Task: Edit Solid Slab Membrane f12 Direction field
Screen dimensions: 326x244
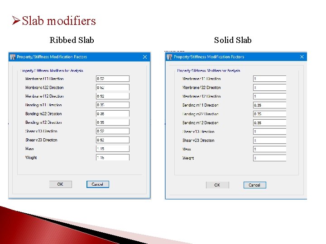Action: tap(270, 96)
